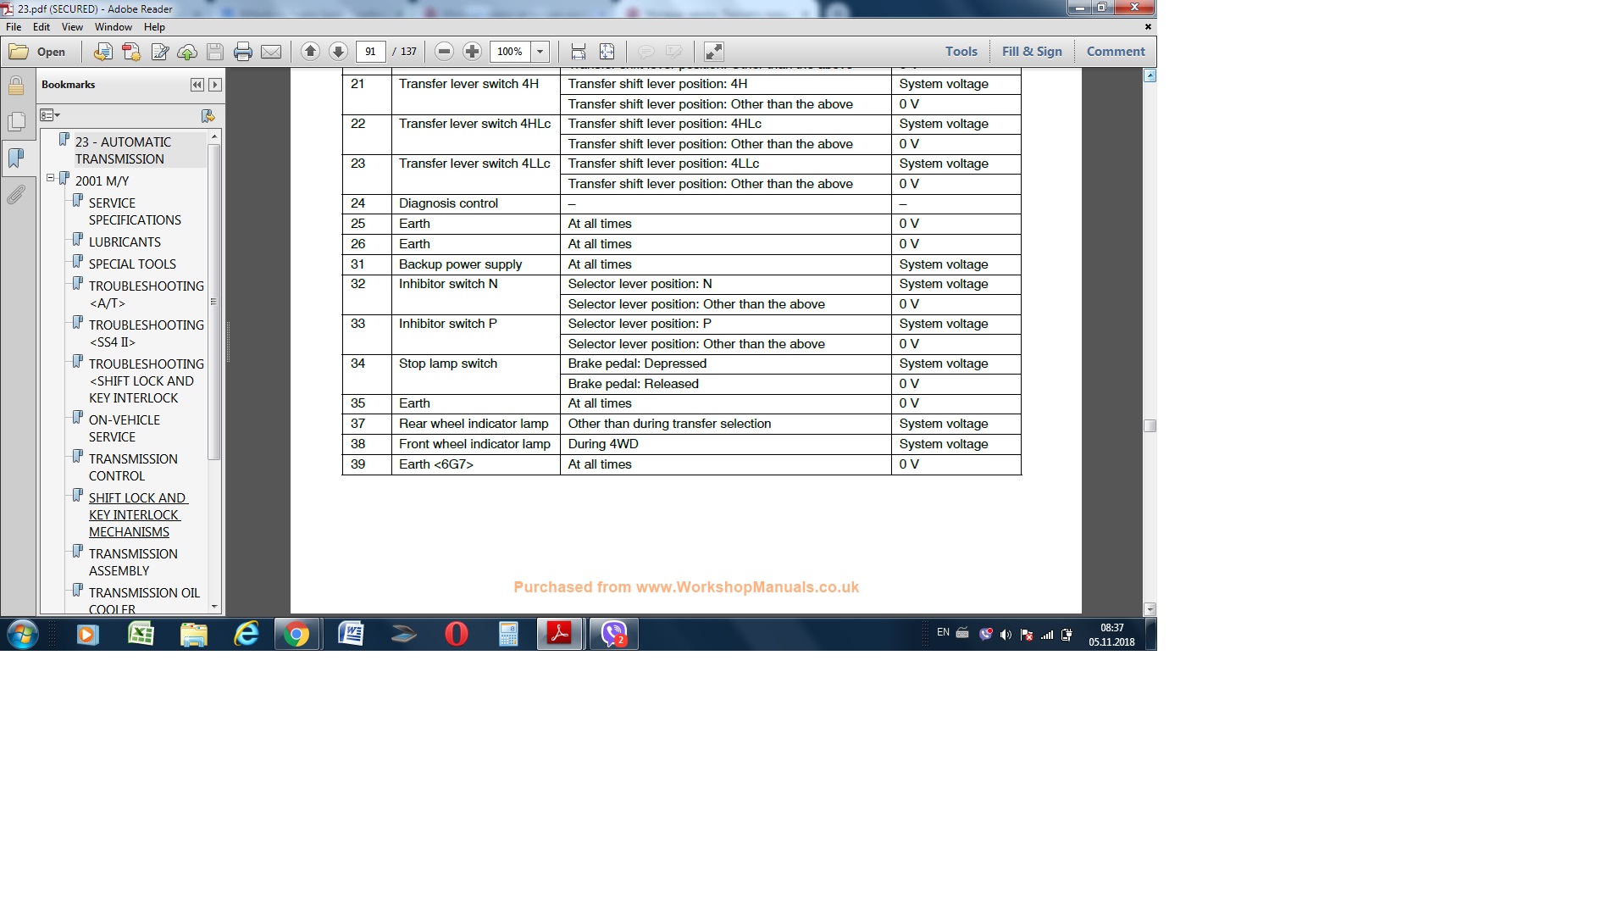Click the security padlock icon in left pane

[16, 86]
